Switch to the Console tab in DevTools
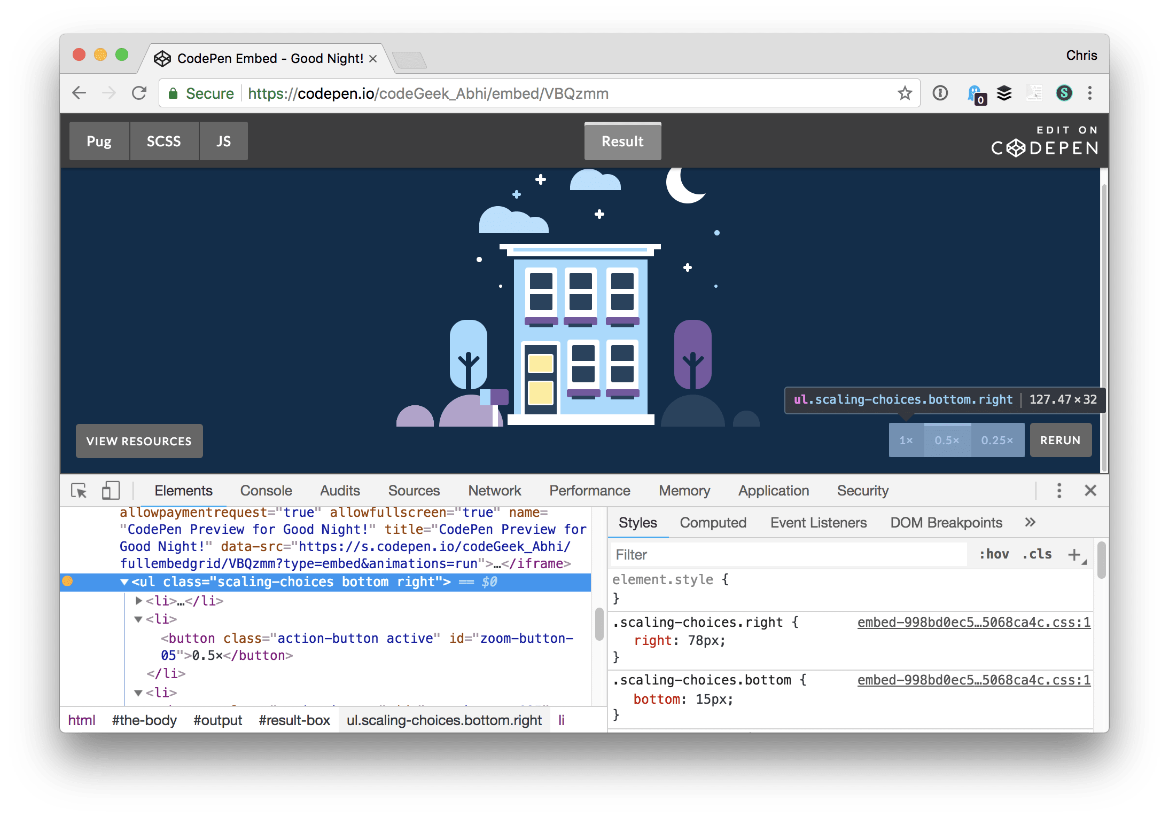Screen dimensions: 1169x818 (x=266, y=490)
